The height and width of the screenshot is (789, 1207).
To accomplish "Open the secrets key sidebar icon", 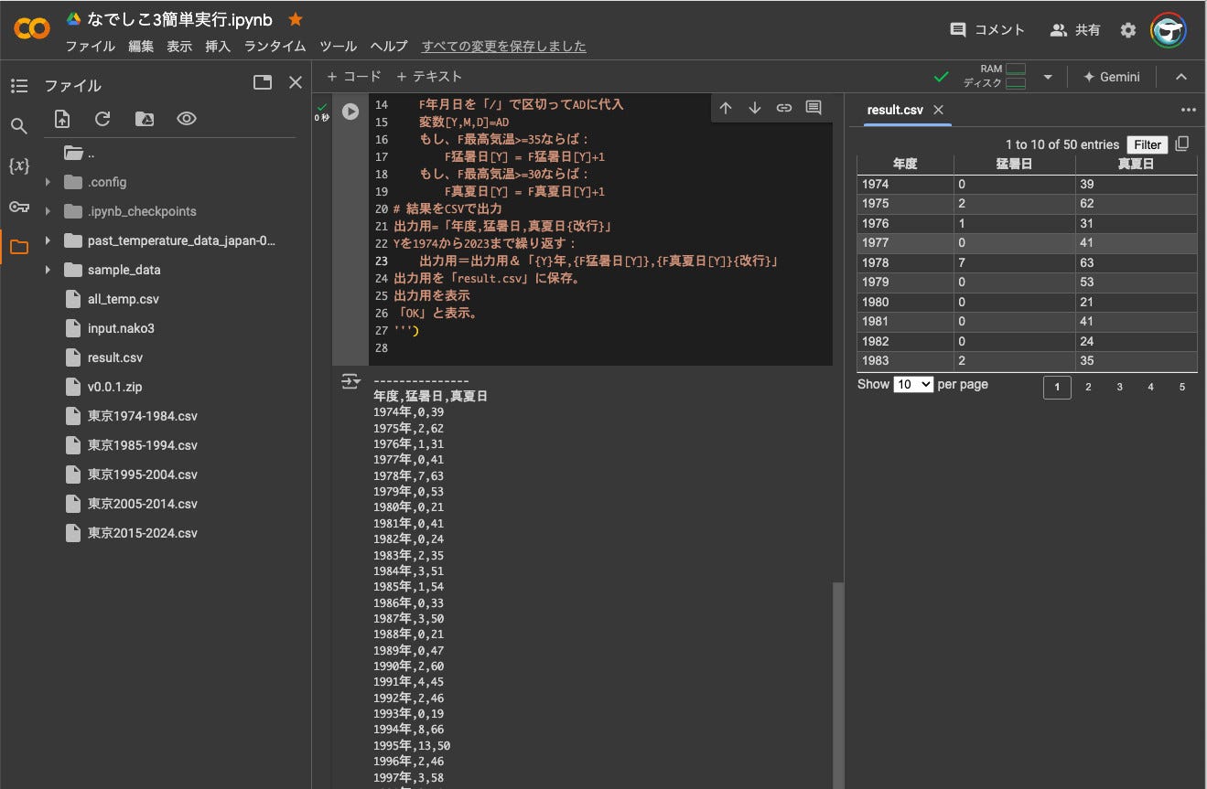I will tap(19, 207).
